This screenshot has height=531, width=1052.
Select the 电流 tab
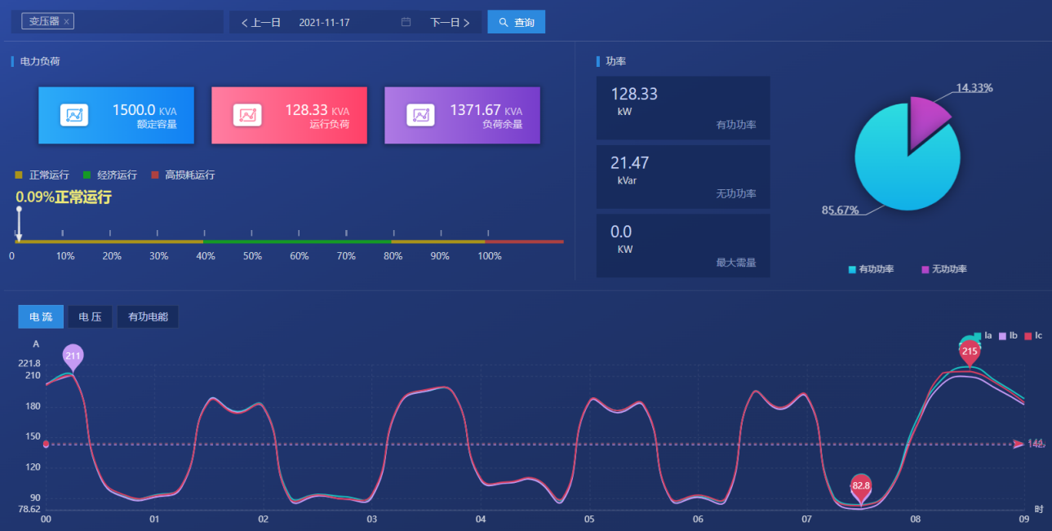tap(40, 316)
